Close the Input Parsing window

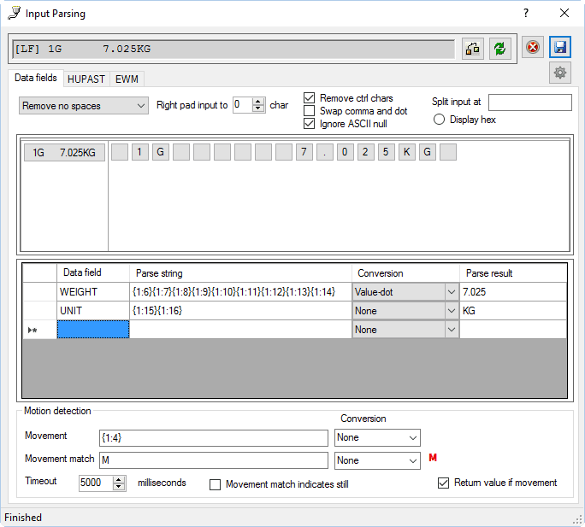(564, 13)
